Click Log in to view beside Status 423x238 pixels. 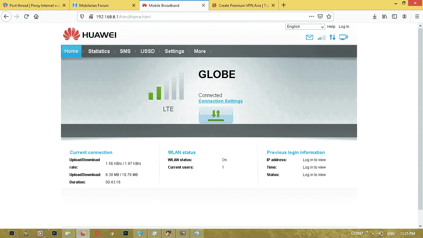(x=314, y=175)
